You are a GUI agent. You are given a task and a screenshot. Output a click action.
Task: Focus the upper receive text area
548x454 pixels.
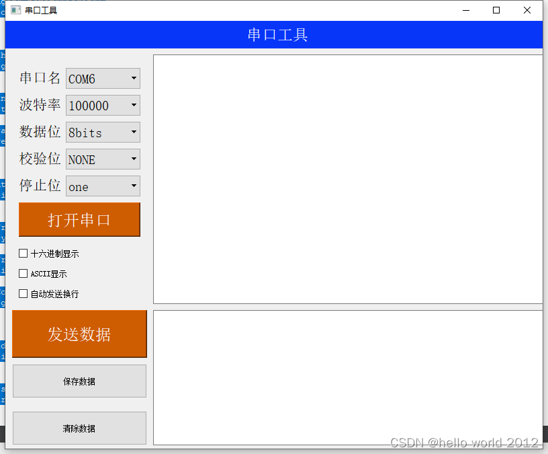[x=348, y=179]
